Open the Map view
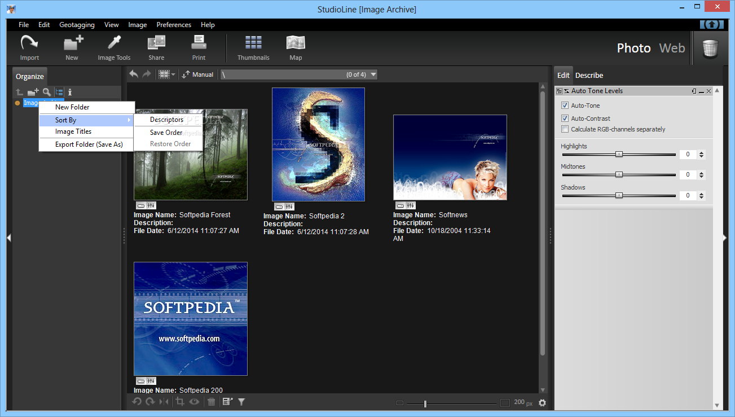 click(296, 47)
